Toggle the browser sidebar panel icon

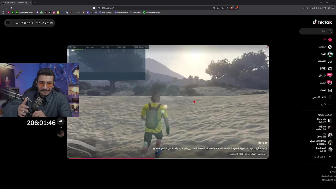[317, 8]
